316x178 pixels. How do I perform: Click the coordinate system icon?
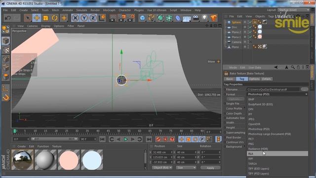tap(102, 18)
